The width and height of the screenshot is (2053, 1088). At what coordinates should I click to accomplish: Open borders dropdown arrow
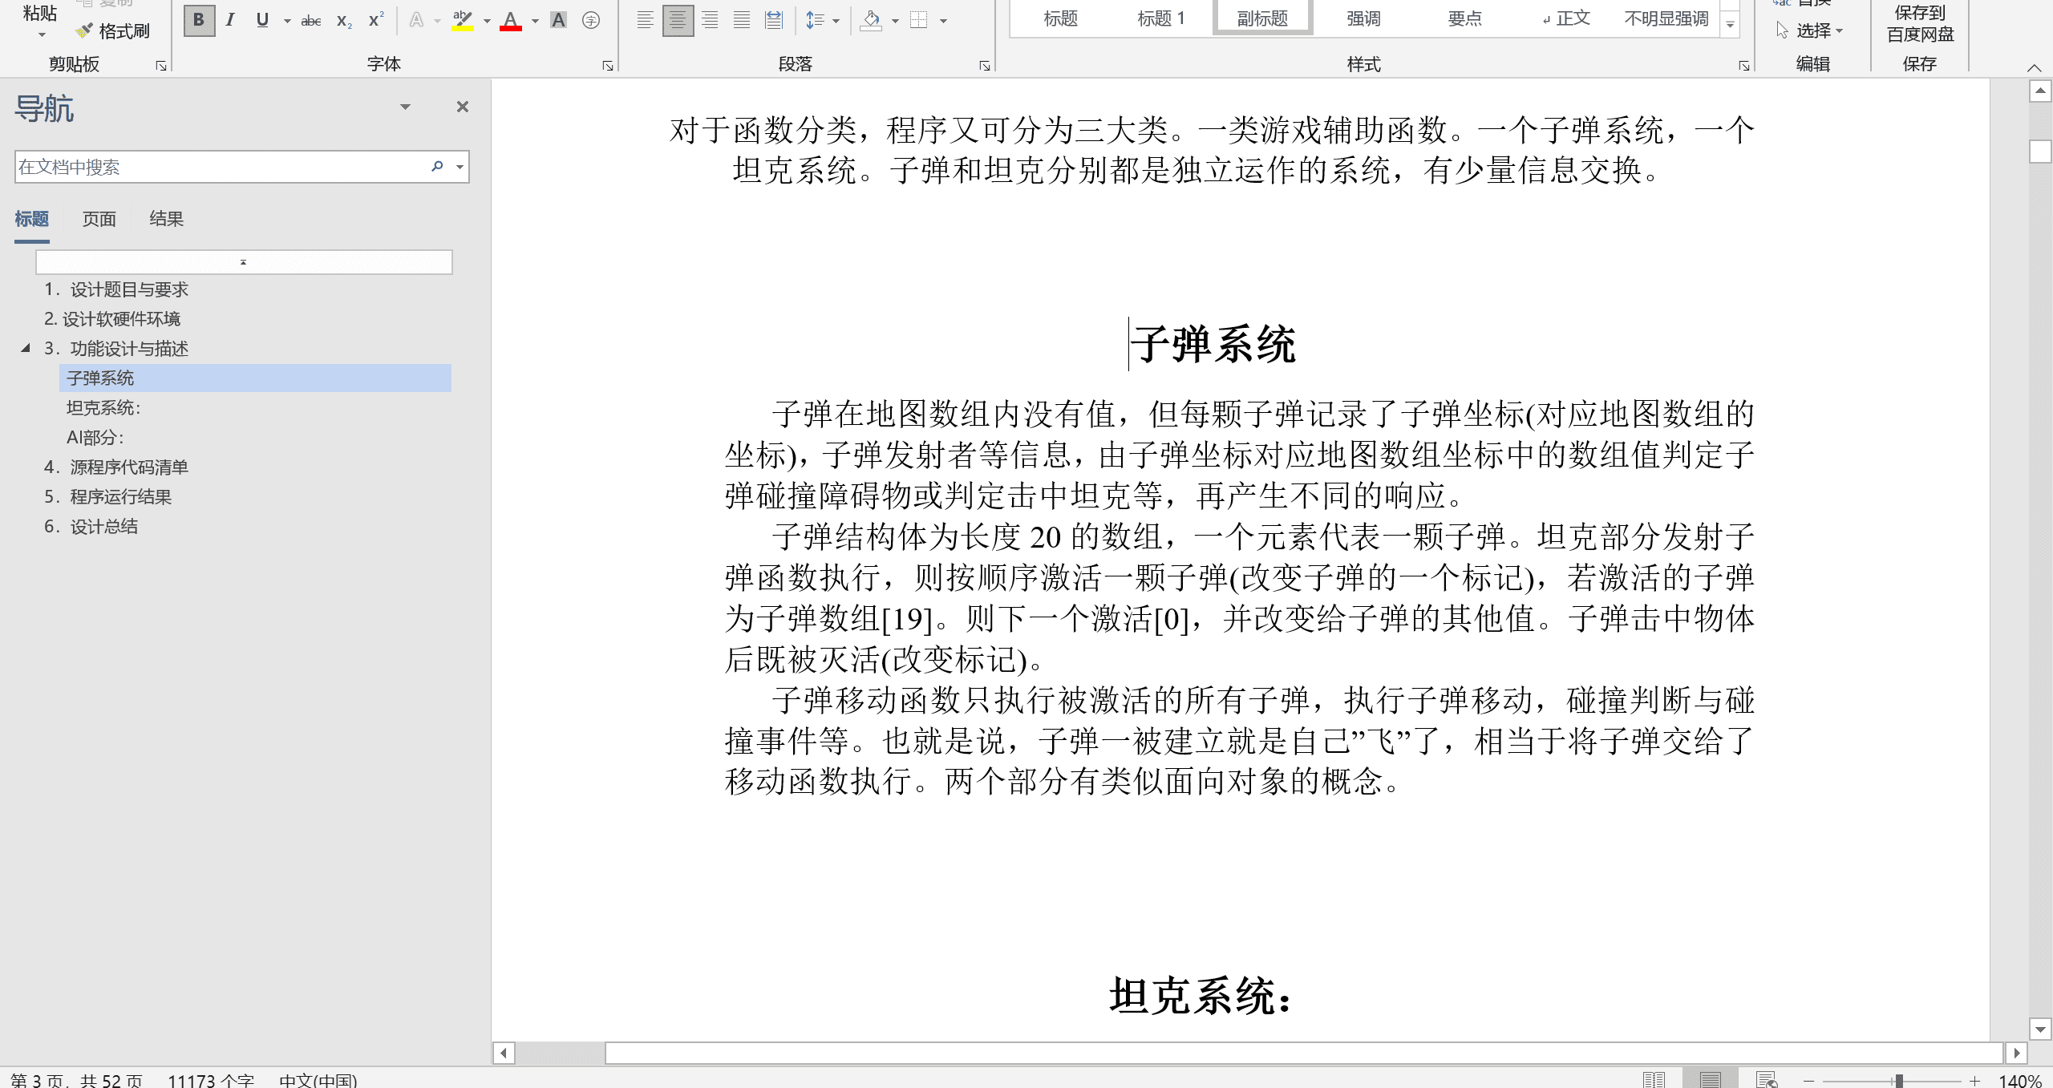click(943, 21)
